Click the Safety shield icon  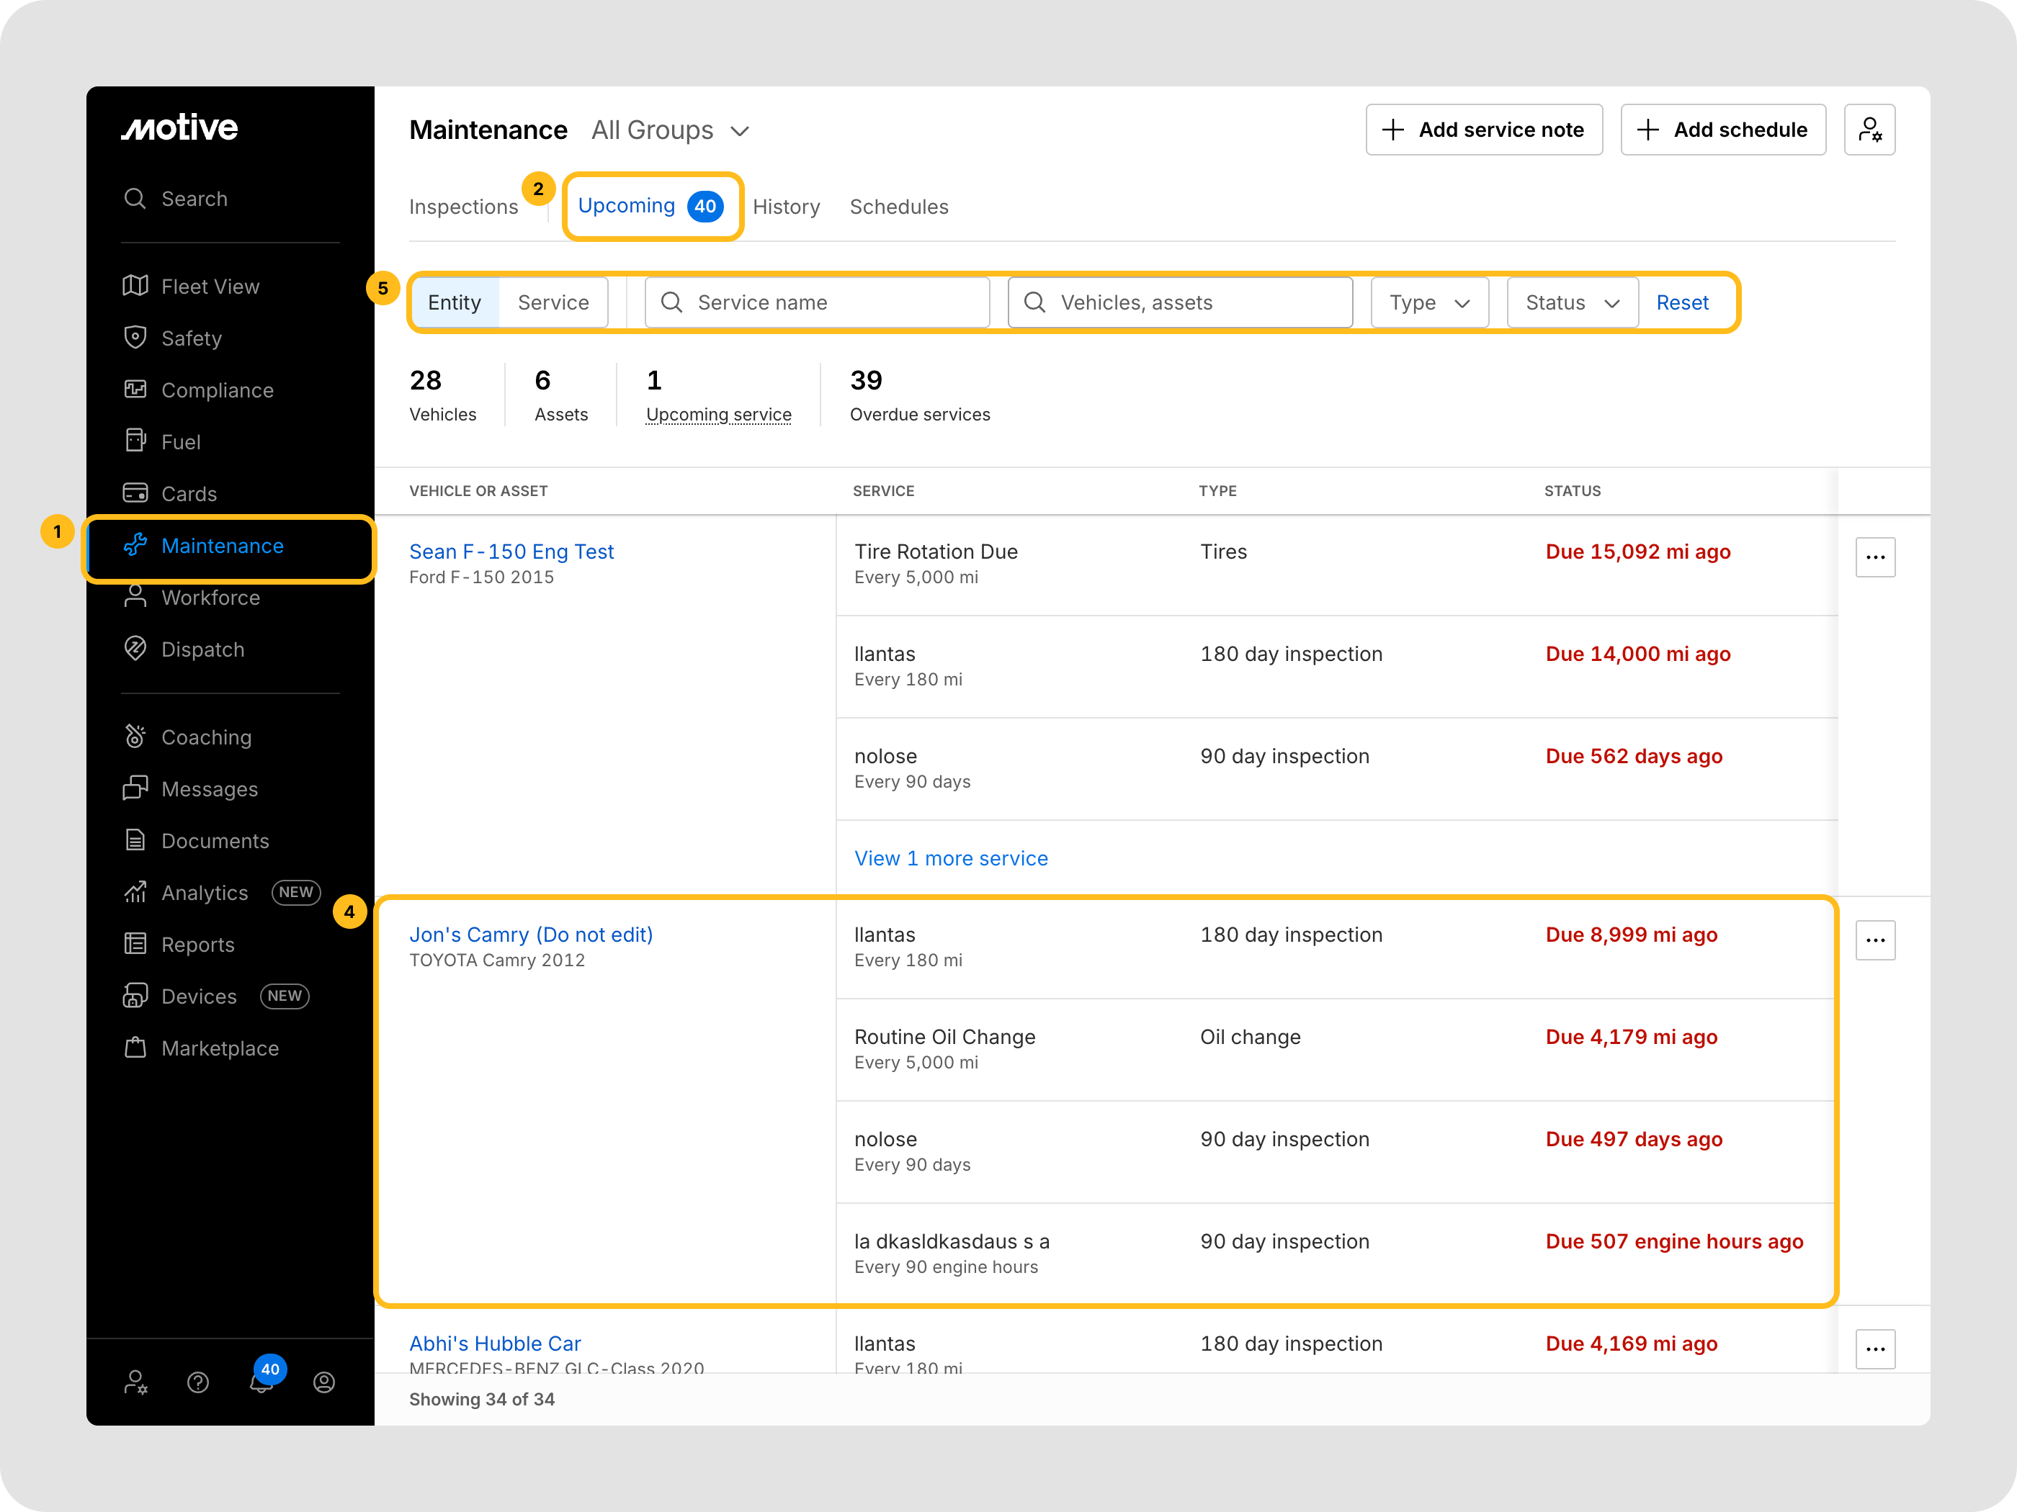pyautogui.click(x=135, y=338)
